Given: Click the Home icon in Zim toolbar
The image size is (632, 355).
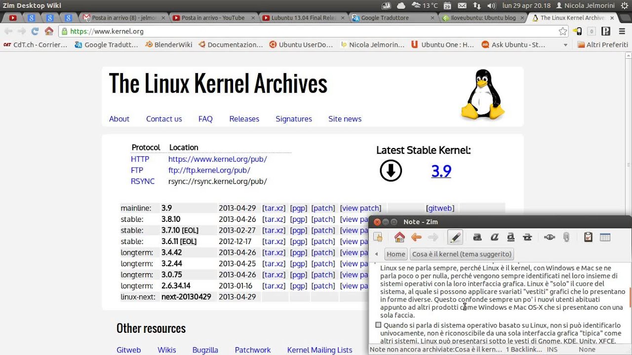Looking at the screenshot, I should 399,237.
